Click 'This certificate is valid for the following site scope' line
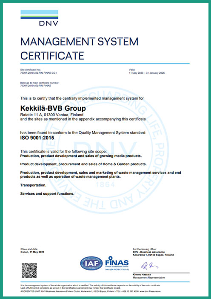 coord(64,152)
